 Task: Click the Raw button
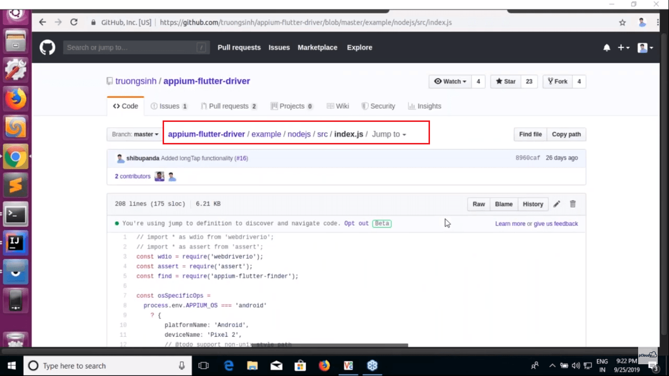click(x=478, y=204)
